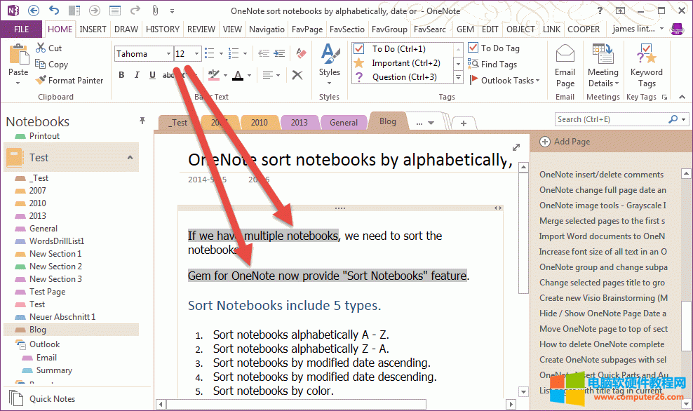Select the Format Painter tool
Viewport: 693px width, 411px height.
tap(70, 80)
